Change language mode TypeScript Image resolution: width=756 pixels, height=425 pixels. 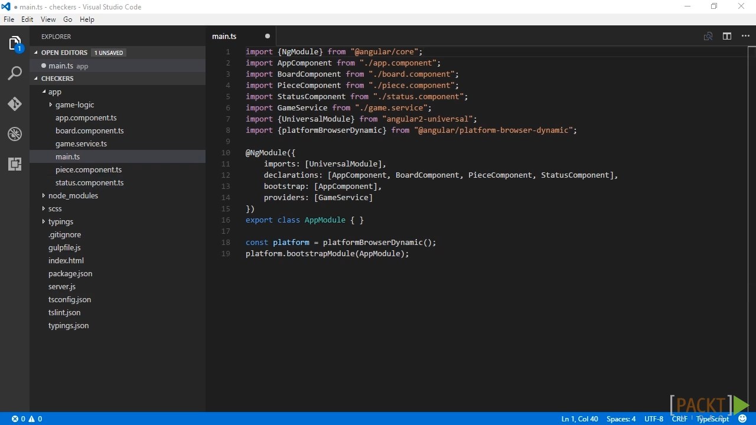[712, 419]
